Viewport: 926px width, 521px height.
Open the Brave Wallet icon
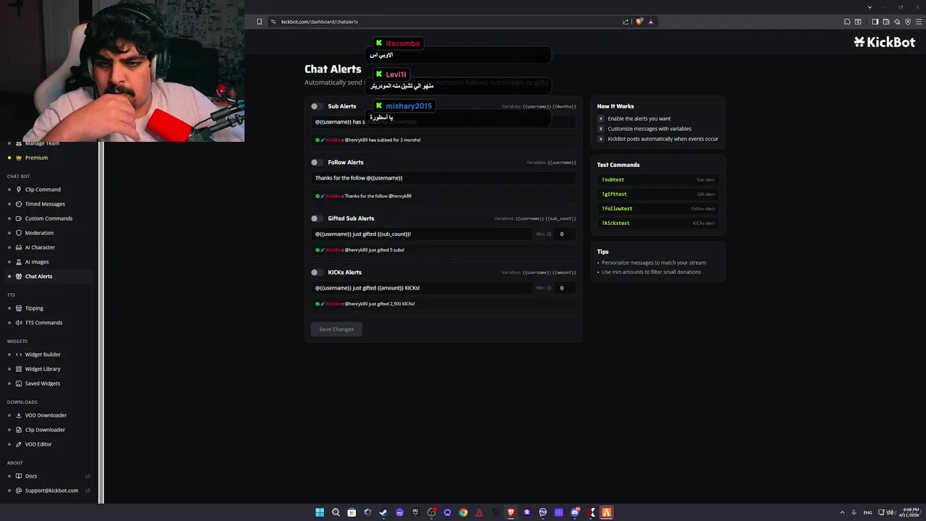click(885, 22)
